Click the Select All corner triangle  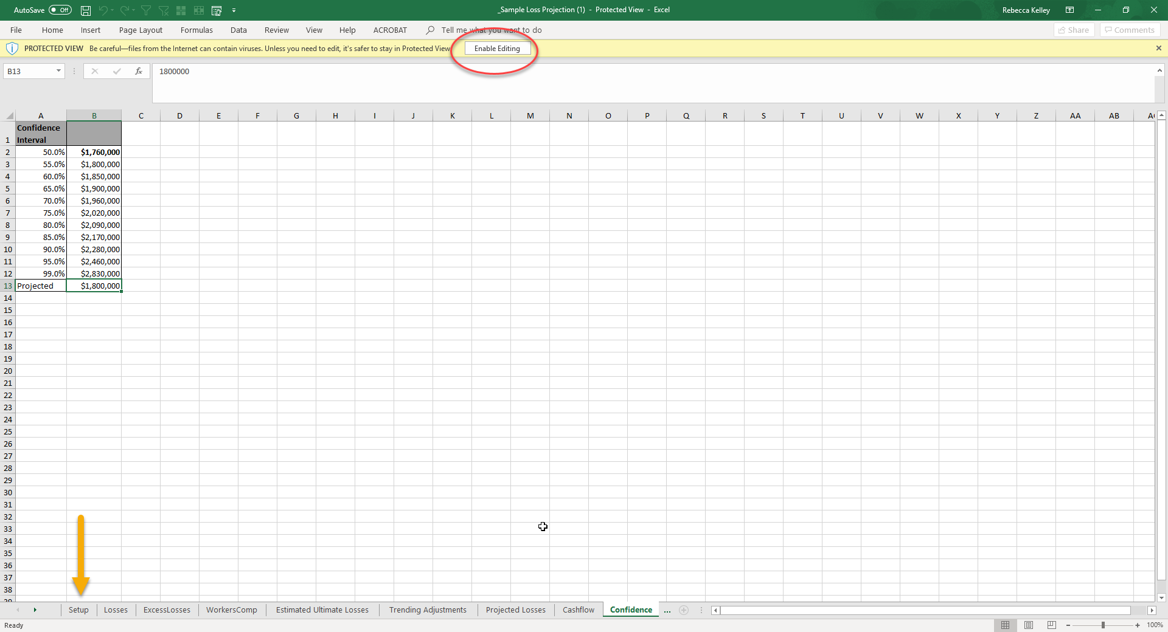(10, 115)
